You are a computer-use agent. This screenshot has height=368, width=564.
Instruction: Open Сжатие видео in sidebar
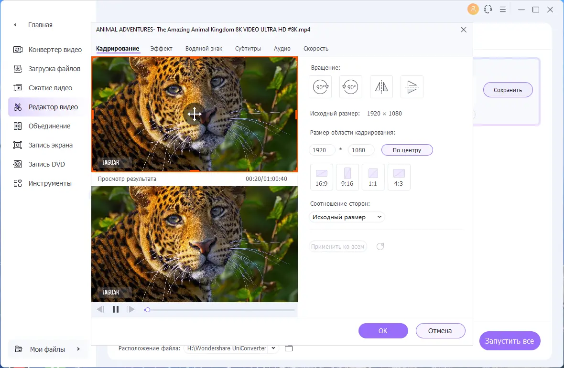click(47, 88)
